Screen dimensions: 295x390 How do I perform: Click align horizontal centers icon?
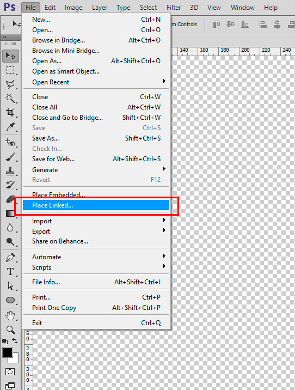[278, 25]
